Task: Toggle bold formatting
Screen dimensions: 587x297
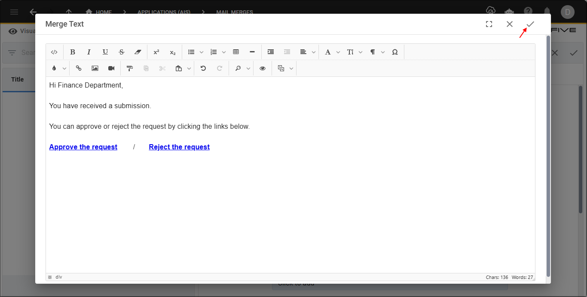Action: coord(73,52)
